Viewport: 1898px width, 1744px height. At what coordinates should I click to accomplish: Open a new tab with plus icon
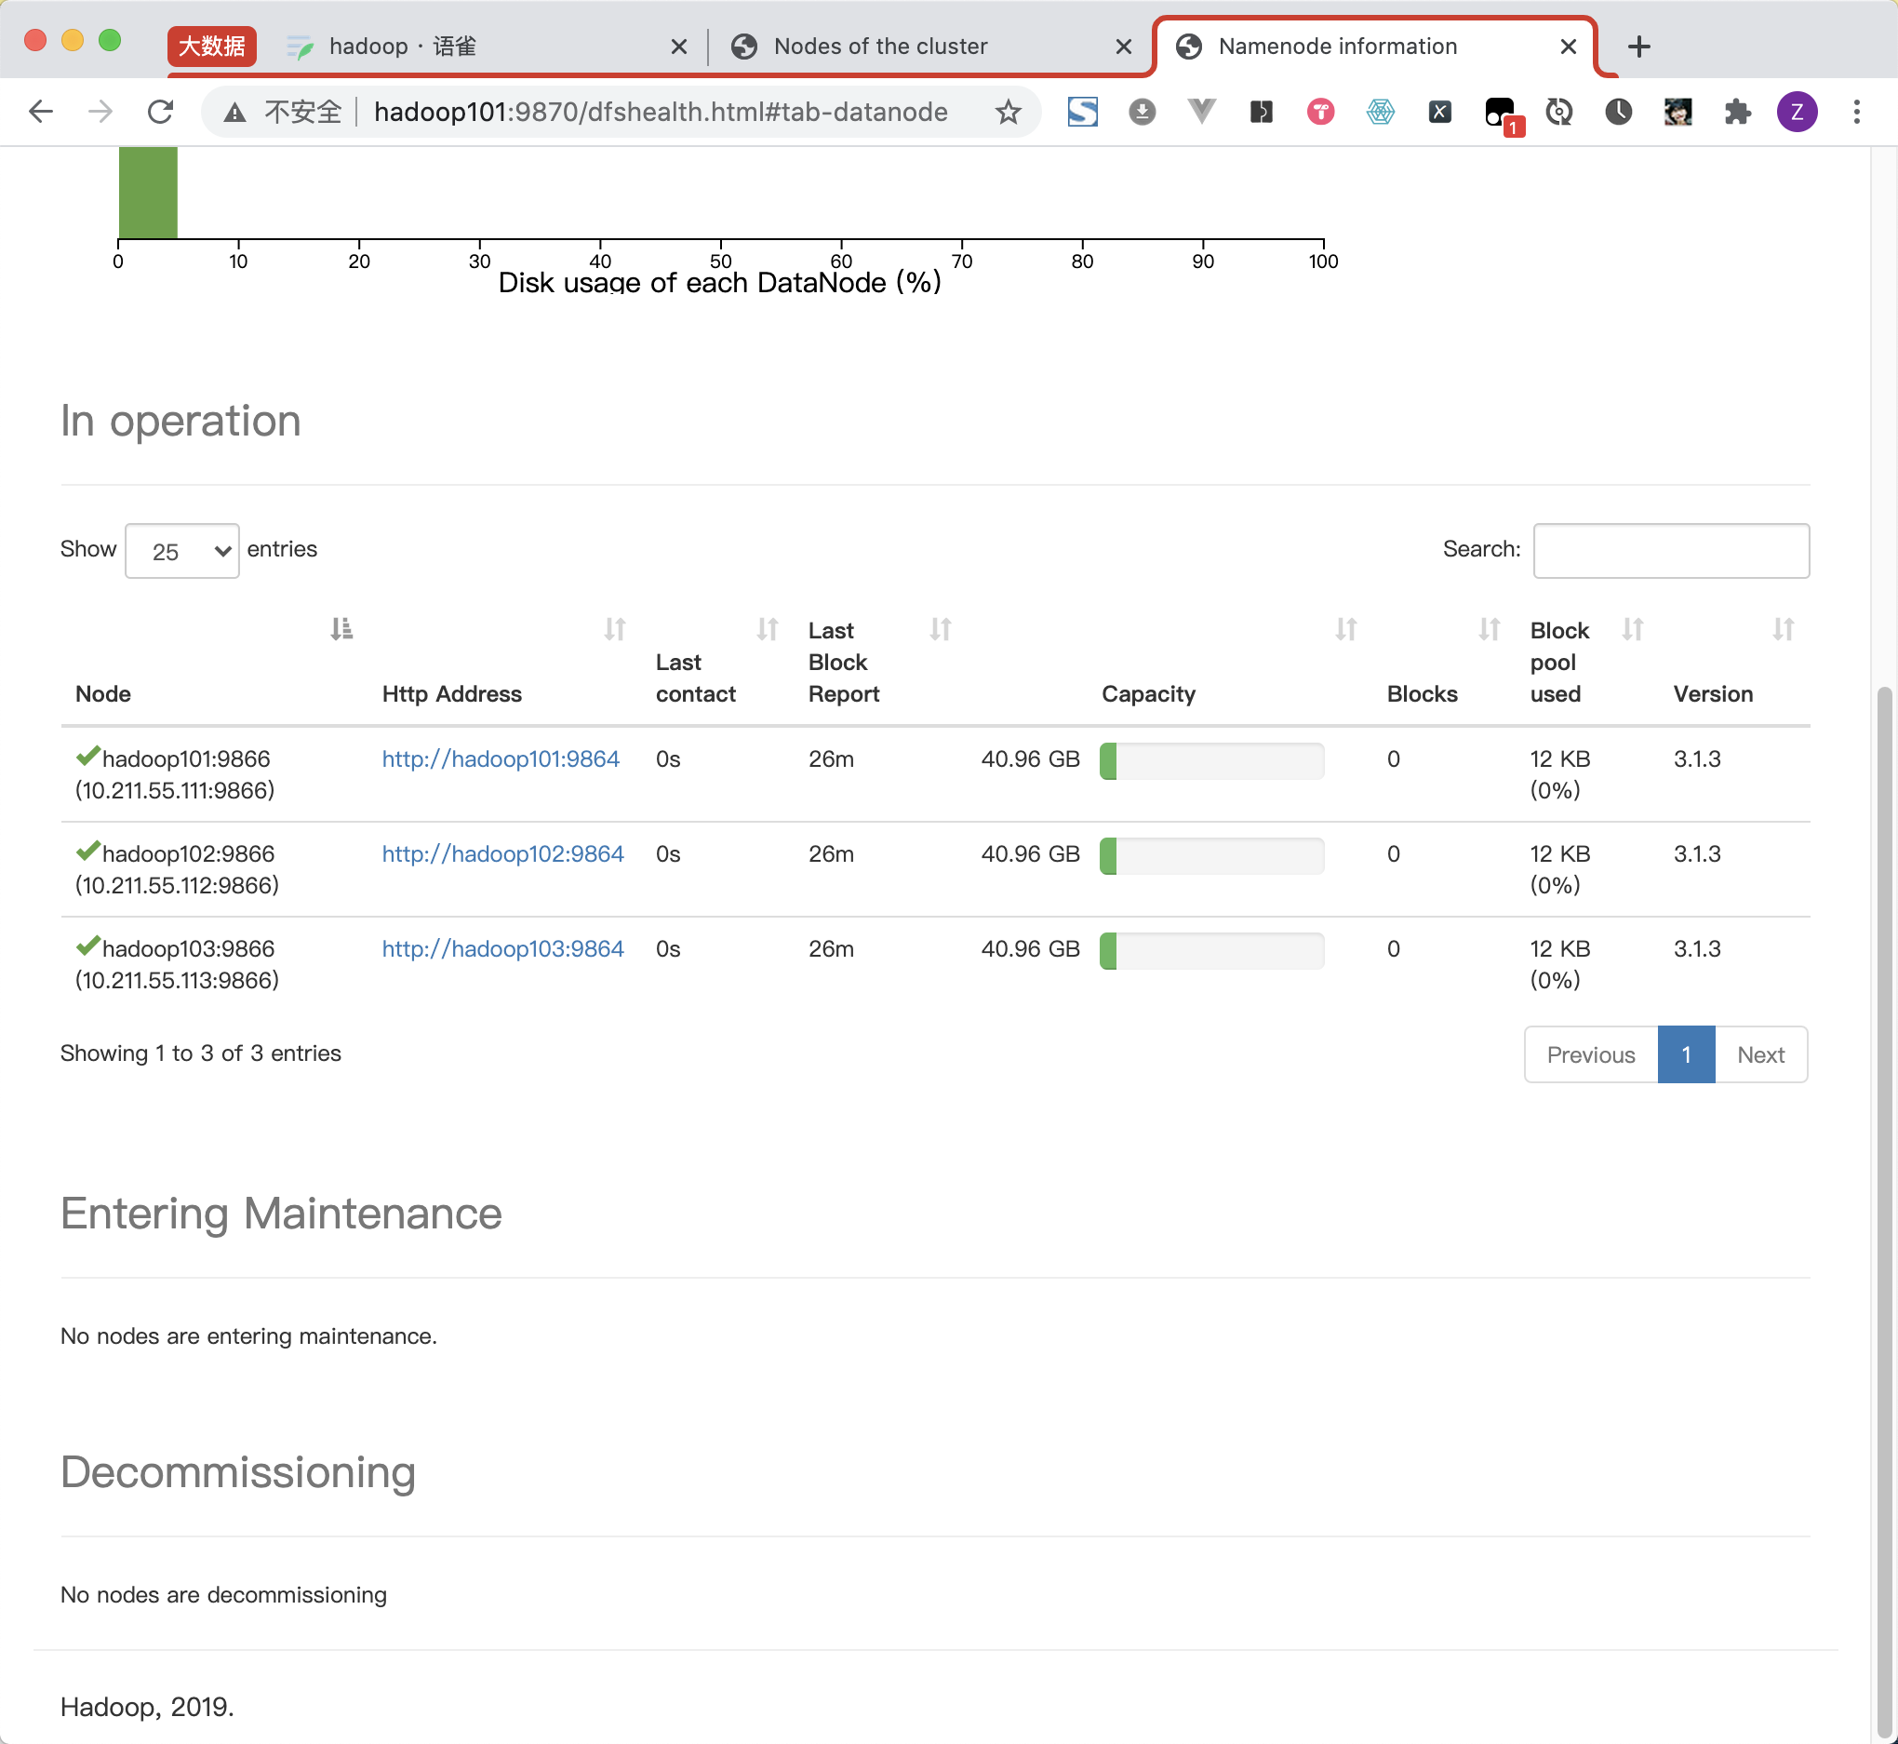[x=1638, y=47]
